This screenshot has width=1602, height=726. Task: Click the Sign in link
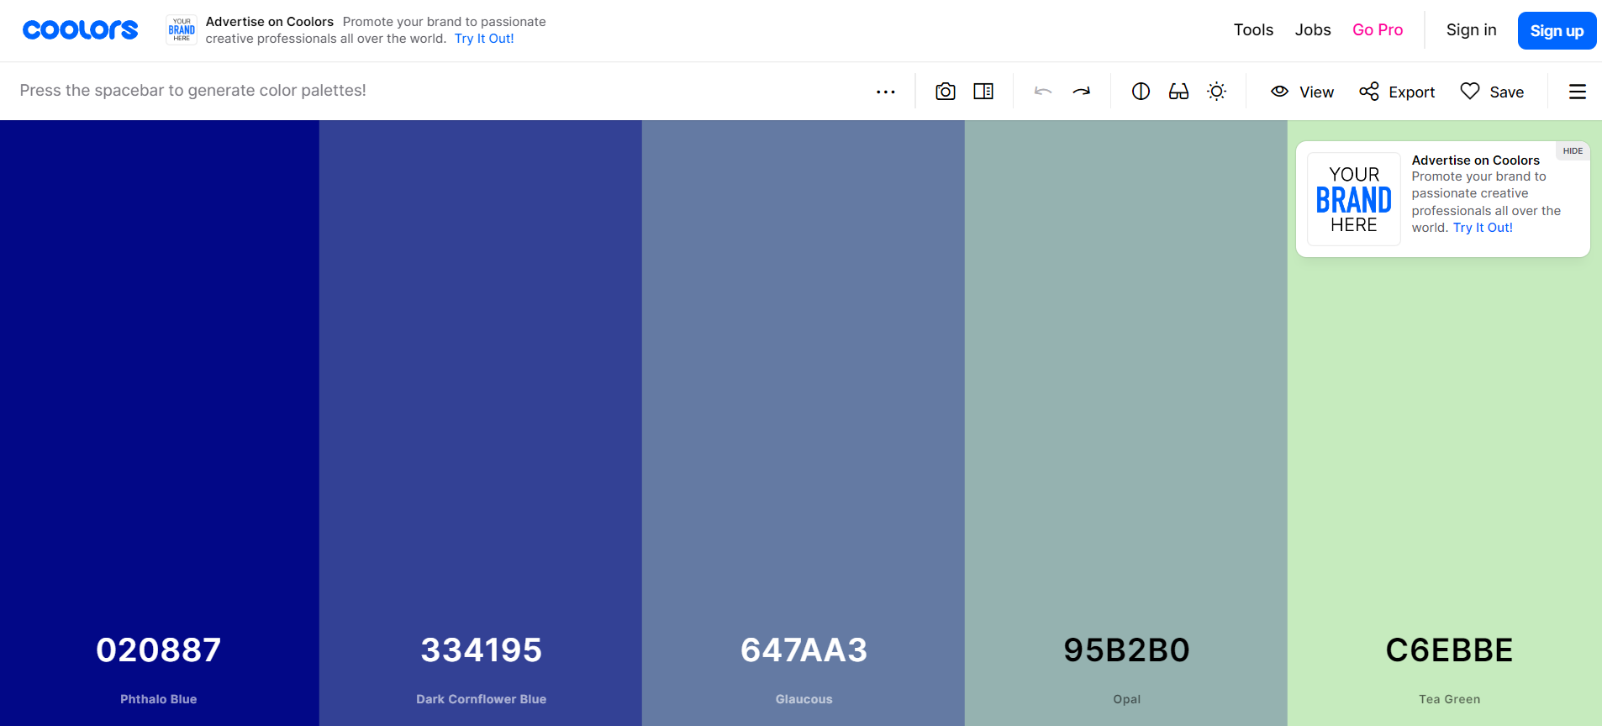coord(1471,30)
